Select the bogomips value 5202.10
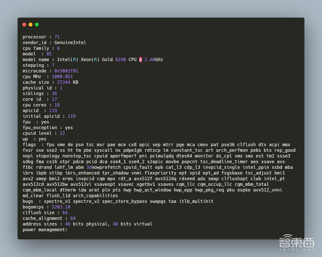This screenshot has height=257, width=322. pos(58,207)
